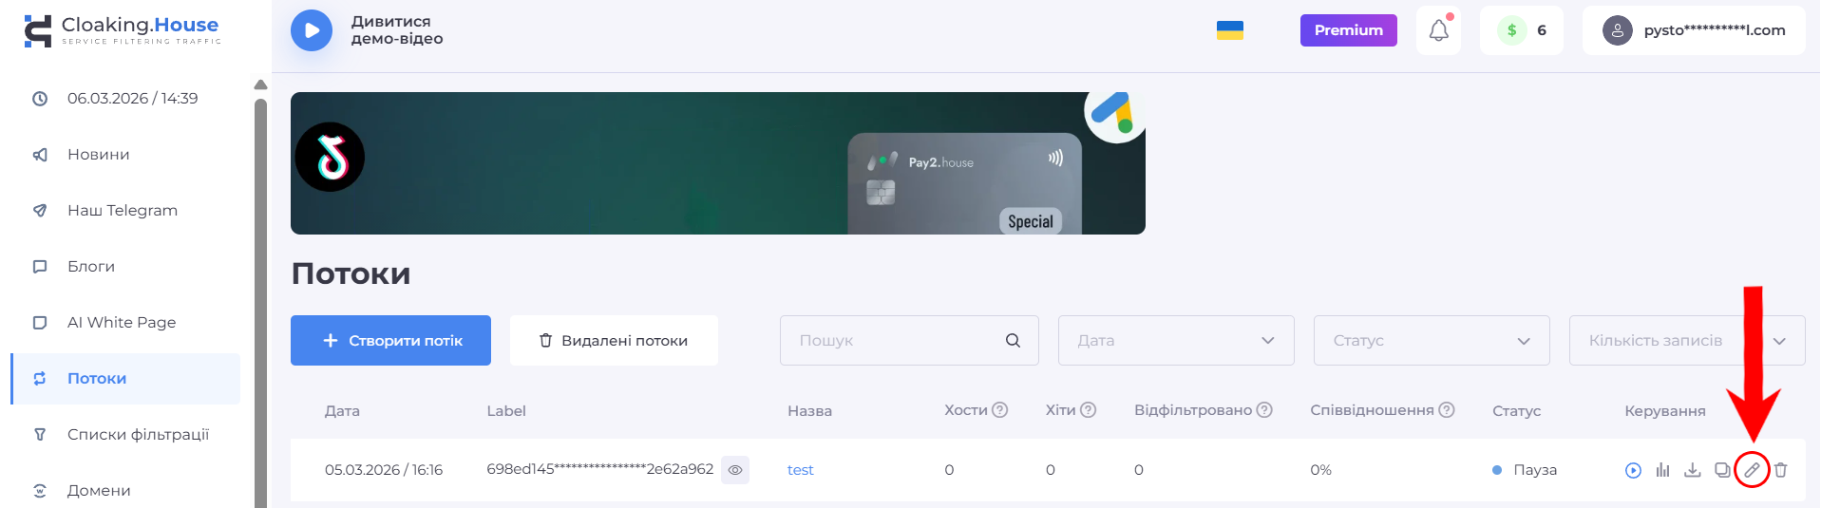Open the test stream name link
Screen dimensions: 1821x508
pyautogui.click(x=801, y=470)
